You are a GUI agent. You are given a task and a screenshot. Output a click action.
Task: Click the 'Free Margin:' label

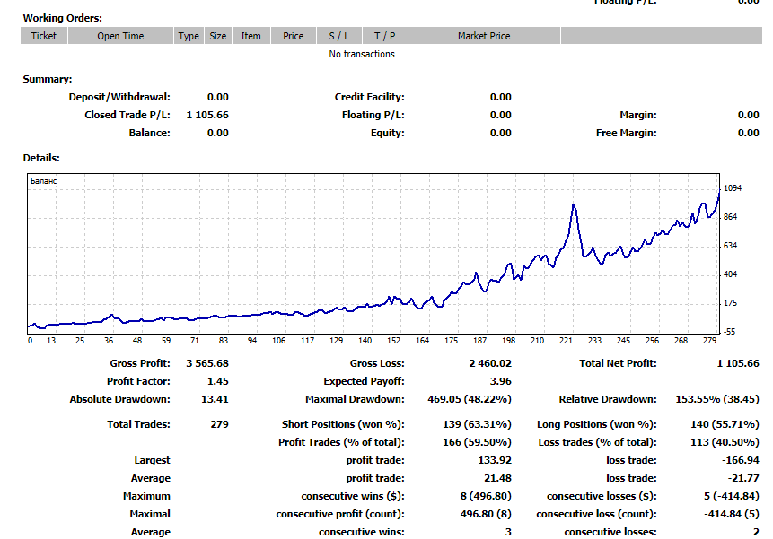pyautogui.click(x=626, y=133)
